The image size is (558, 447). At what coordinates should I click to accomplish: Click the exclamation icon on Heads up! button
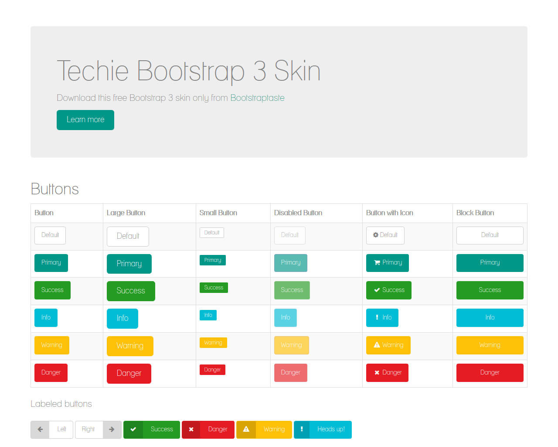(x=302, y=429)
